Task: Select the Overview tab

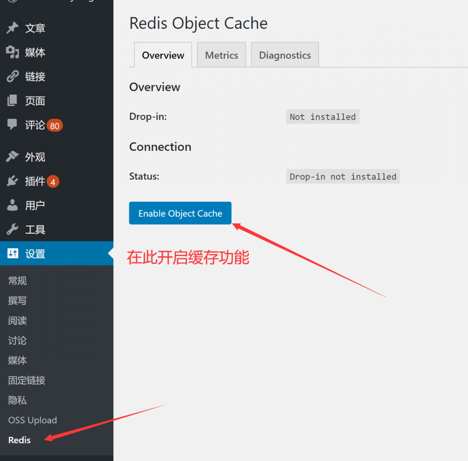Action: 163,55
